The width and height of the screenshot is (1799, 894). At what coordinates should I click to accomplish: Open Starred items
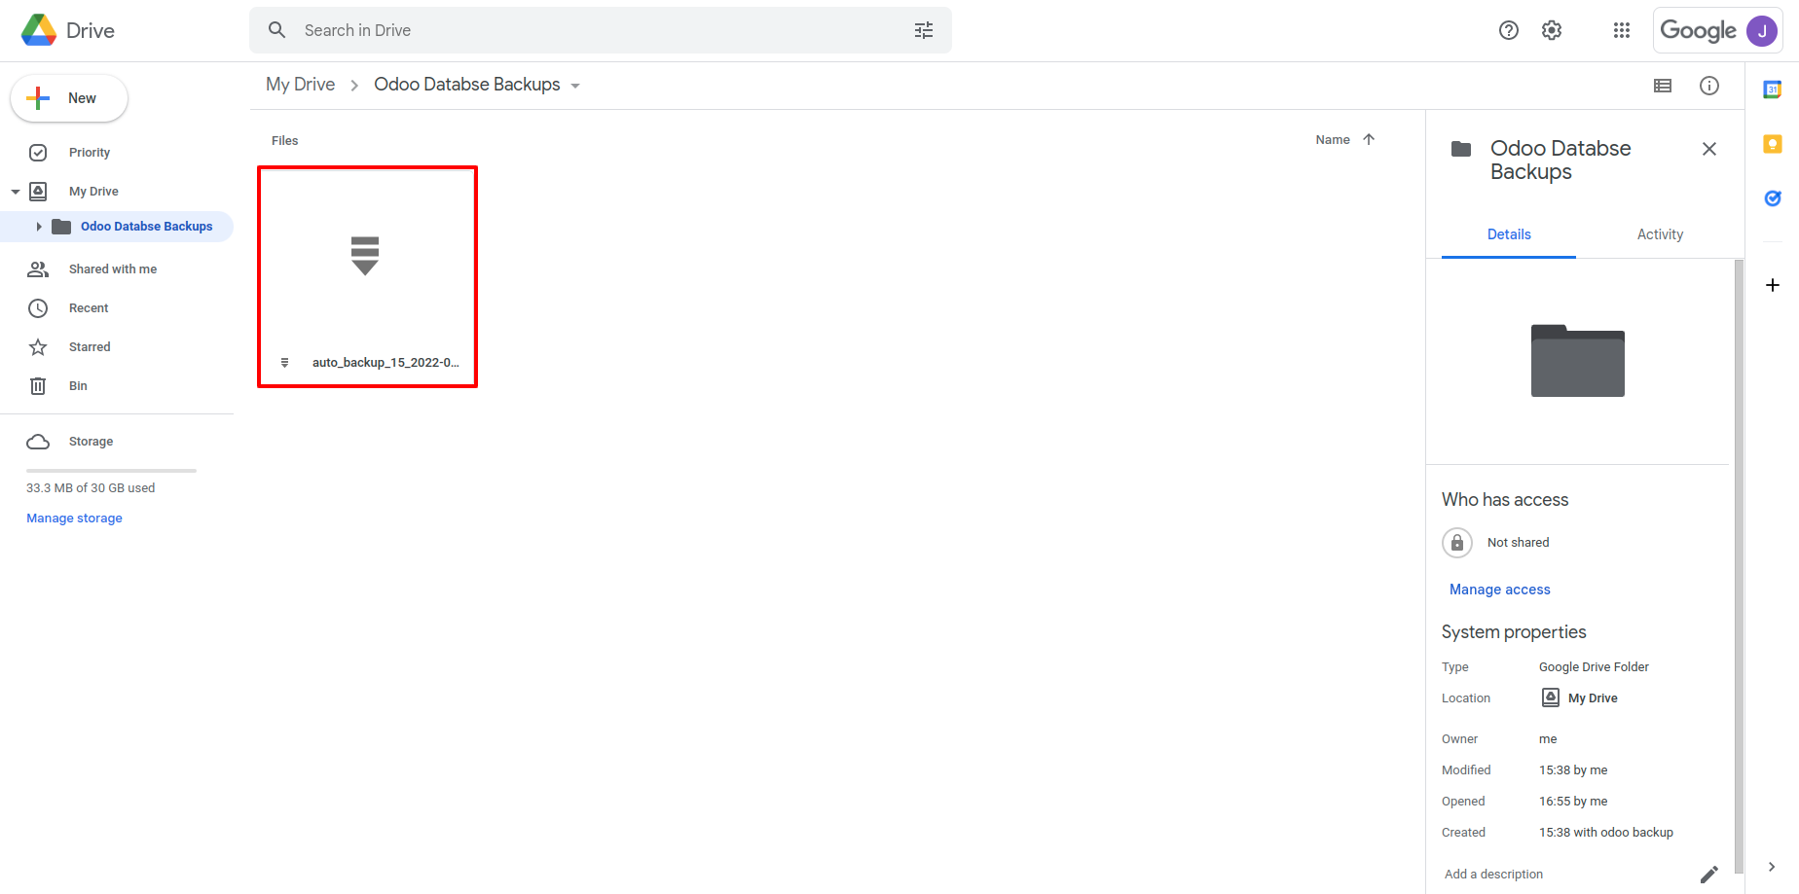(x=90, y=347)
